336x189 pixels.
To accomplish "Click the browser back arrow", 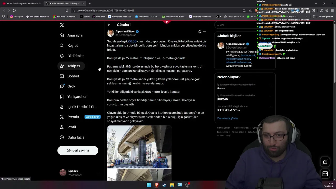I will pos(4,10).
